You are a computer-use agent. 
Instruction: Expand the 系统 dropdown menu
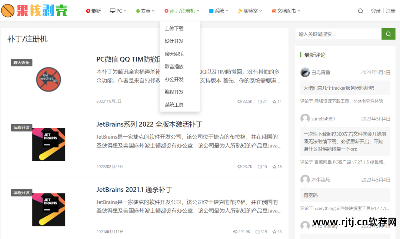(219, 10)
